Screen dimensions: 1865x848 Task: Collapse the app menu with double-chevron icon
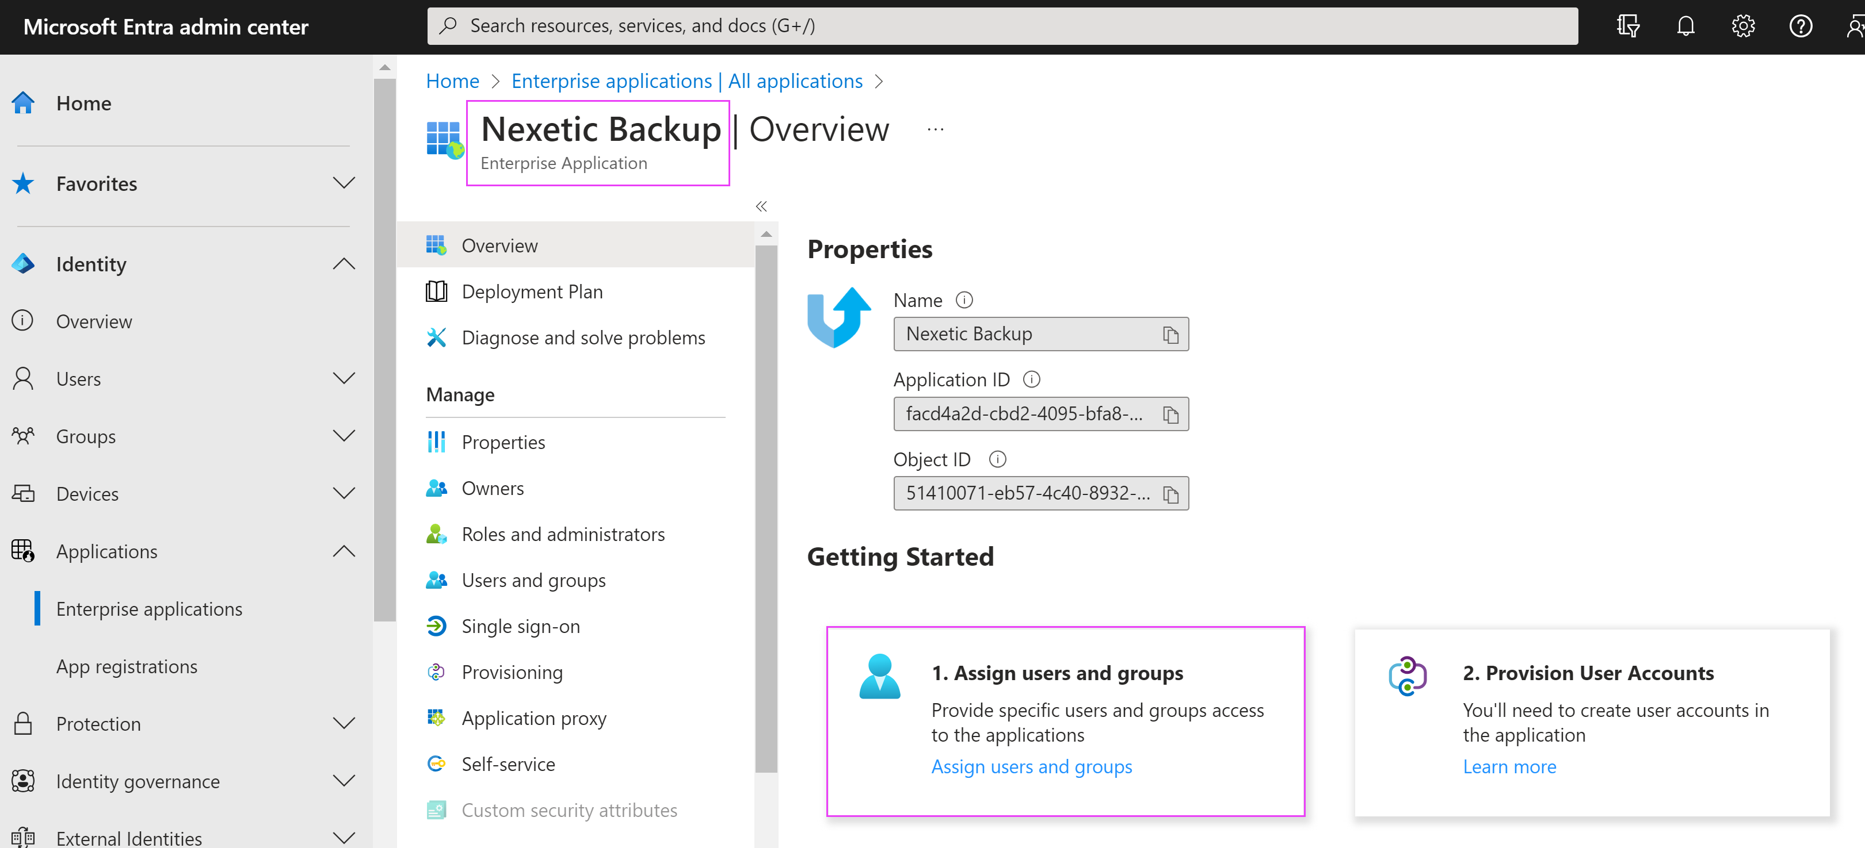point(761,206)
